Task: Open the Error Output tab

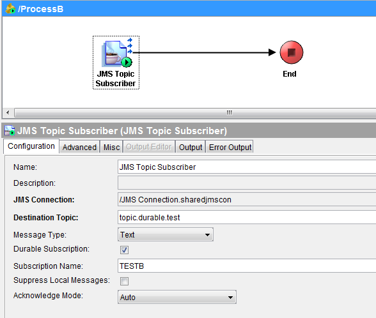Action: point(230,147)
